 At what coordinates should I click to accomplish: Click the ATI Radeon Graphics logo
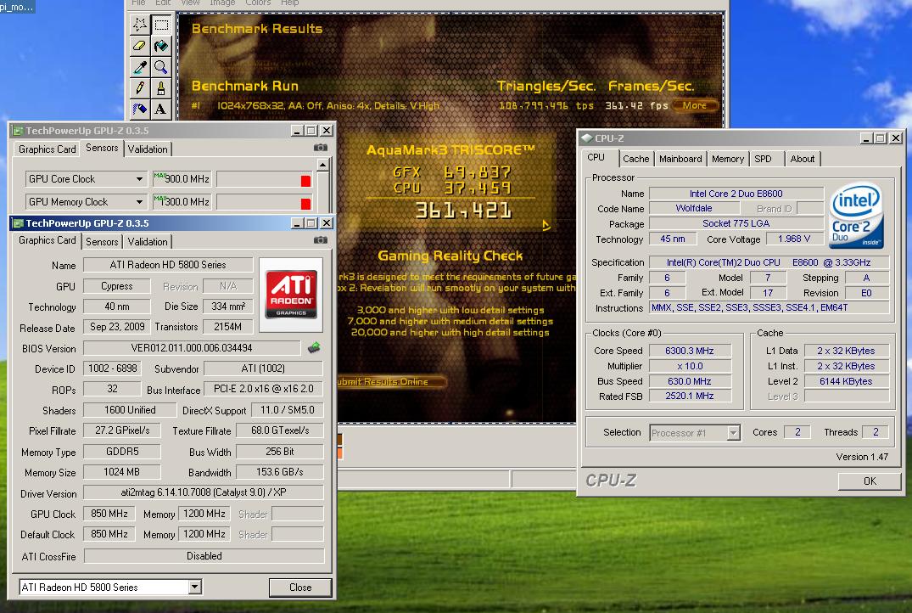[291, 294]
